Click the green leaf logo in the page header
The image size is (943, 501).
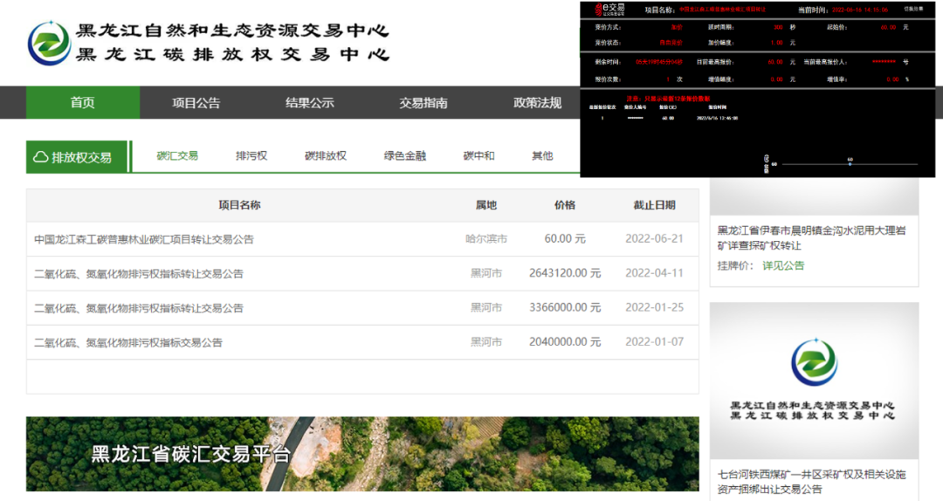point(49,43)
